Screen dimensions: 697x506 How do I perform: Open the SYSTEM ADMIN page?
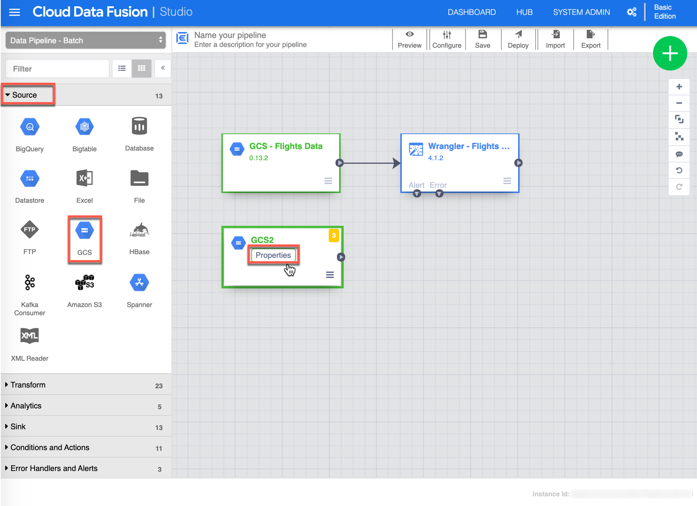tap(581, 12)
